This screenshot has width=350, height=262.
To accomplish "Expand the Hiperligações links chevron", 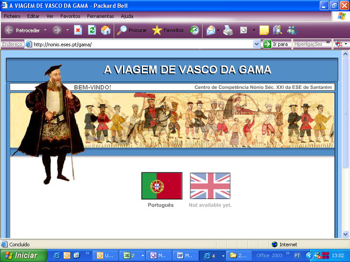I will pos(327,44).
